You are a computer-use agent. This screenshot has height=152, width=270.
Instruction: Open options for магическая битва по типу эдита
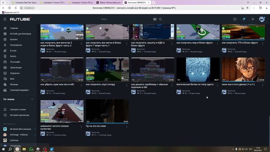[x=217, y=85]
